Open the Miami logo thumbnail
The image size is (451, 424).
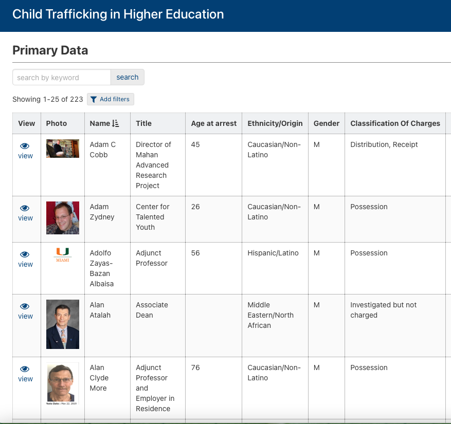click(x=63, y=254)
